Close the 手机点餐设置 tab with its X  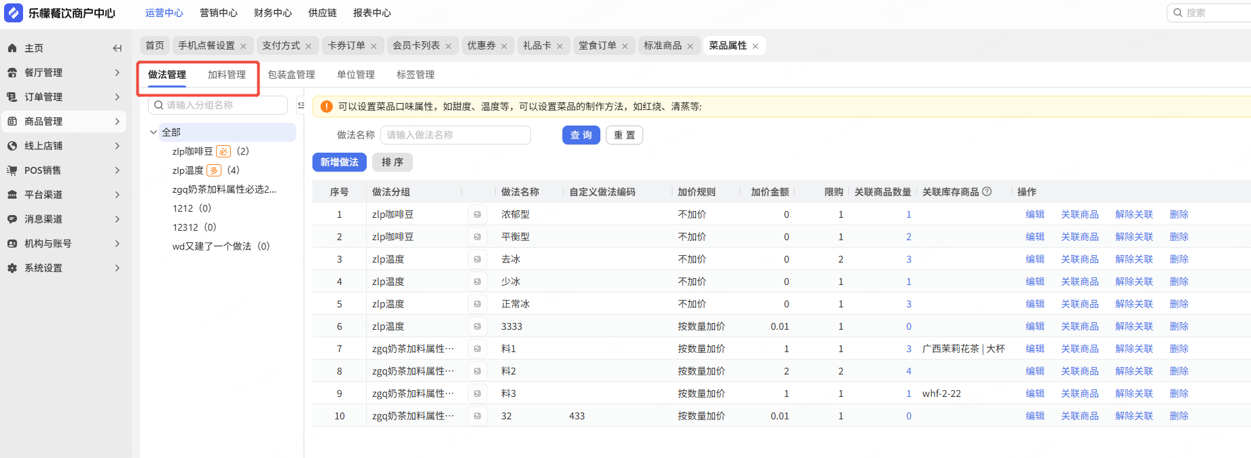[243, 46]
